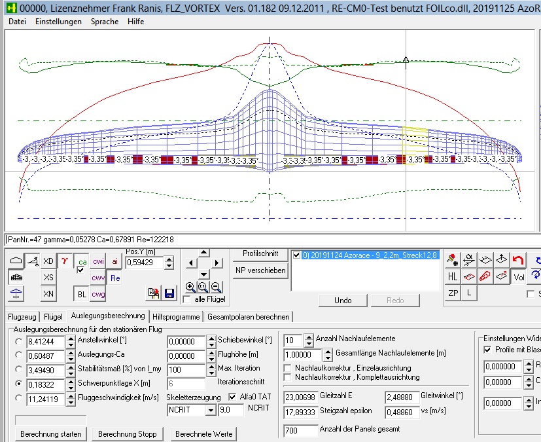Click the red gamma circulation icon

(x=65, y=261)
